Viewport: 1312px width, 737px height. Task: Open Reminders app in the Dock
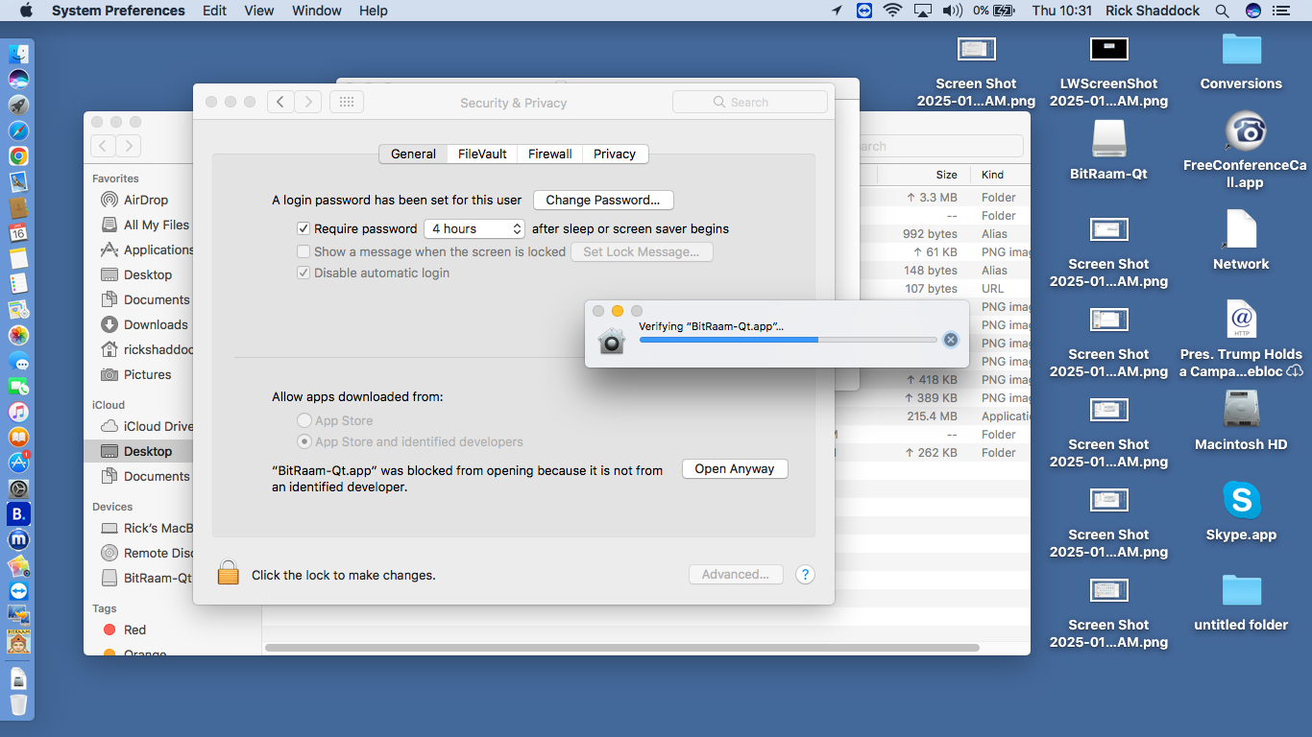(18, 284)
